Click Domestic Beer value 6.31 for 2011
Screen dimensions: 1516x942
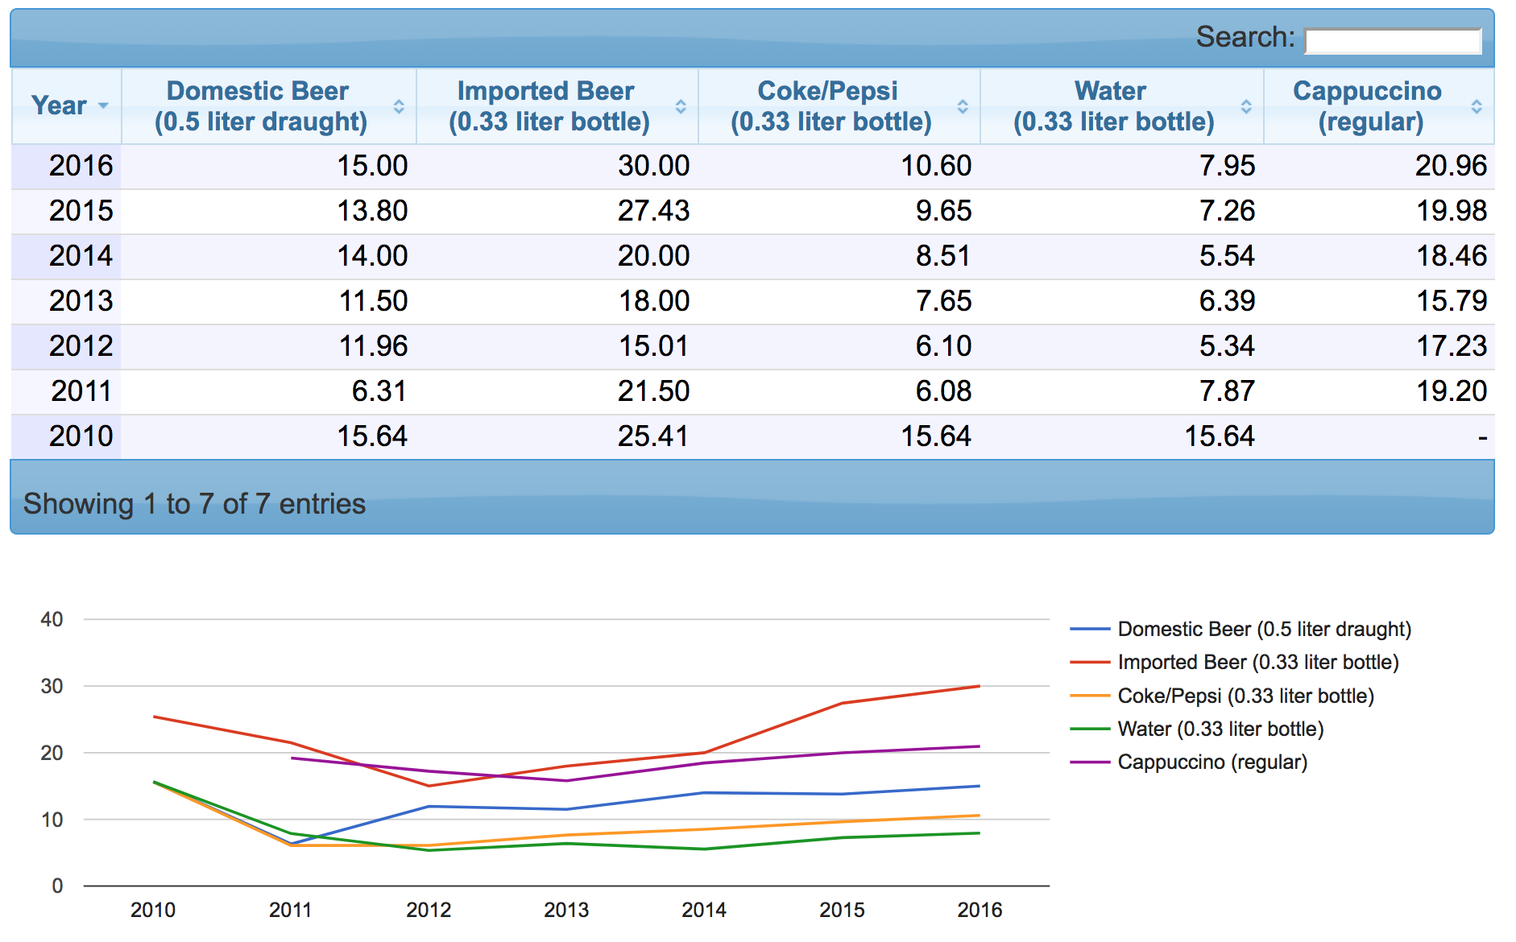coord(379,392)
